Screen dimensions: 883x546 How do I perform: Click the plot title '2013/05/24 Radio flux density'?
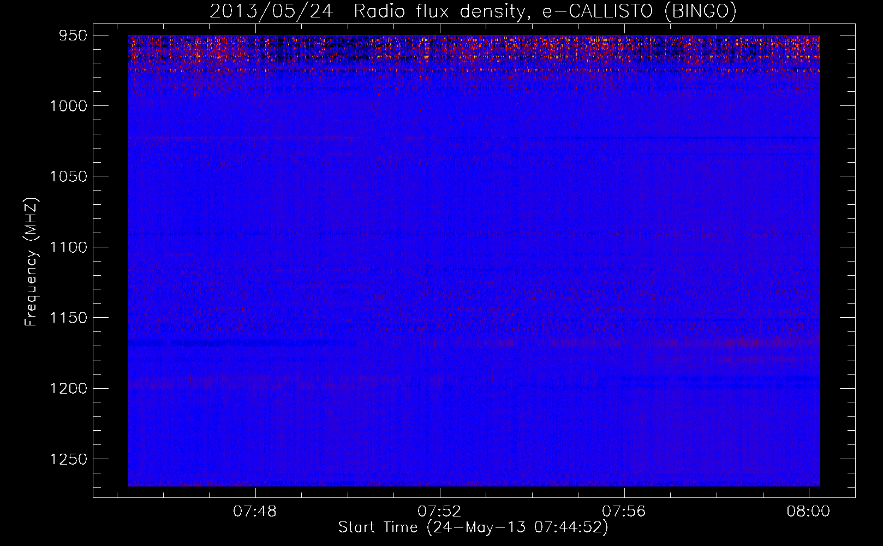click(x=473, y=11)
